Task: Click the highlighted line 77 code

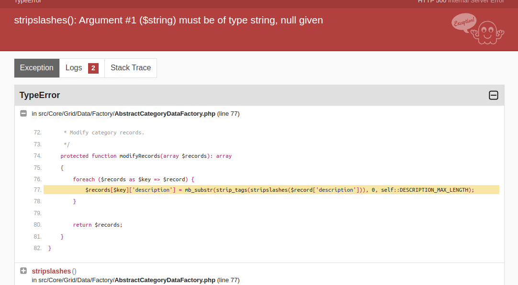Action: pos(280,190)
